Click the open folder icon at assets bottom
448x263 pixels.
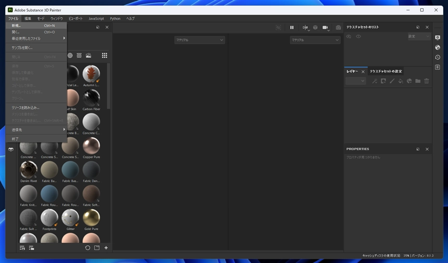tap(97, 248)
